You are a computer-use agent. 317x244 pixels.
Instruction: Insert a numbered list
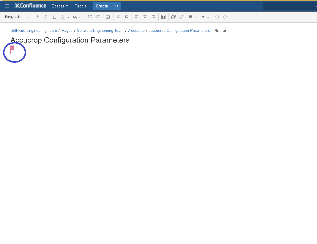pyautogui.click(x=98, y=17)
